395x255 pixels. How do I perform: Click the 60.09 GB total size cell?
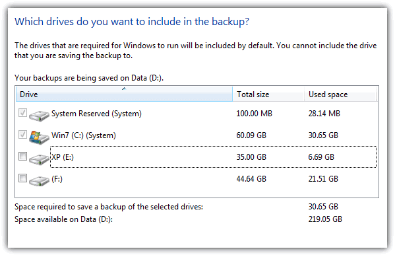[251, 135]
